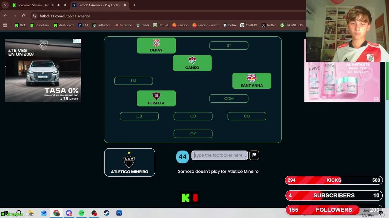
Task: Open the cancion bookmark
Action: click(x=180, y=25)
